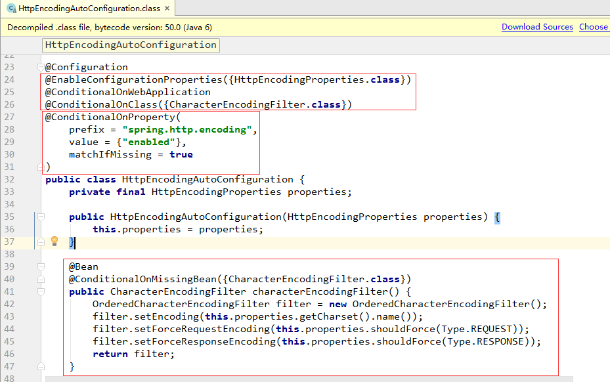Click the class file icon in tab
Image resolution: width=610 pixels, height=382 pixels.
point(12,8)
